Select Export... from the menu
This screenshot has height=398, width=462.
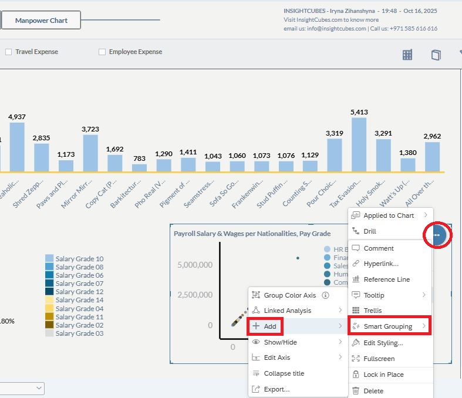pos(276,389)
